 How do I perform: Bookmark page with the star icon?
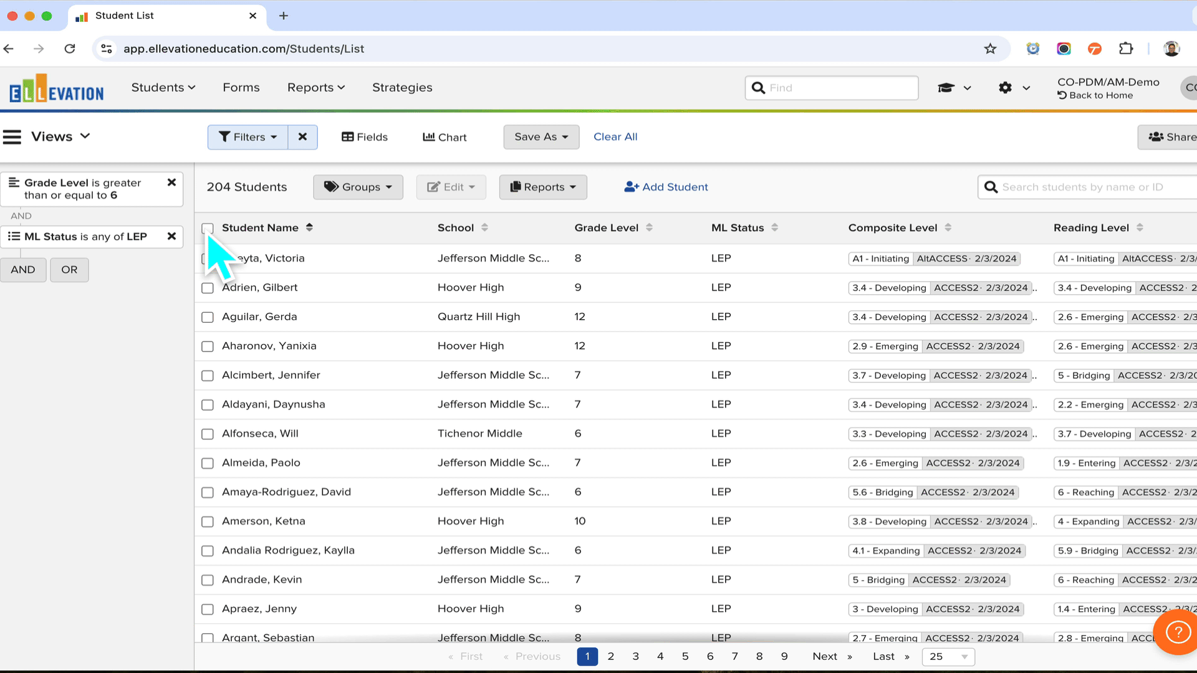click(x=990, y=49)
